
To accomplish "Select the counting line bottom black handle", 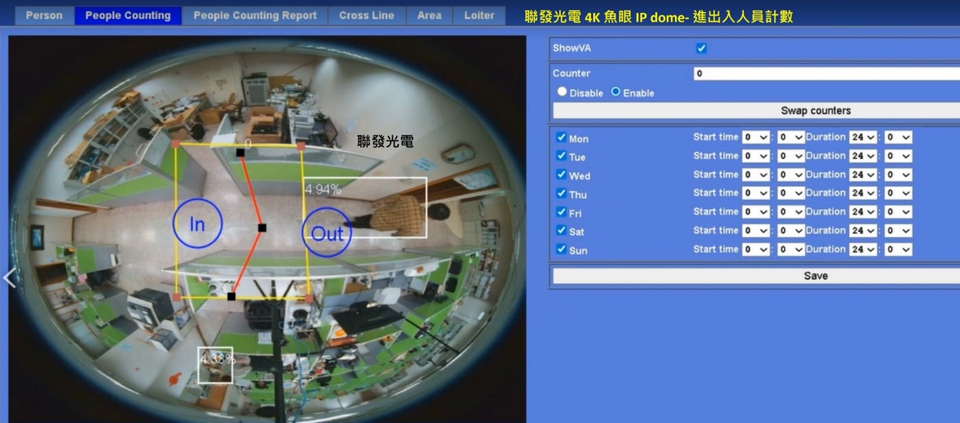I will [231, 296].
